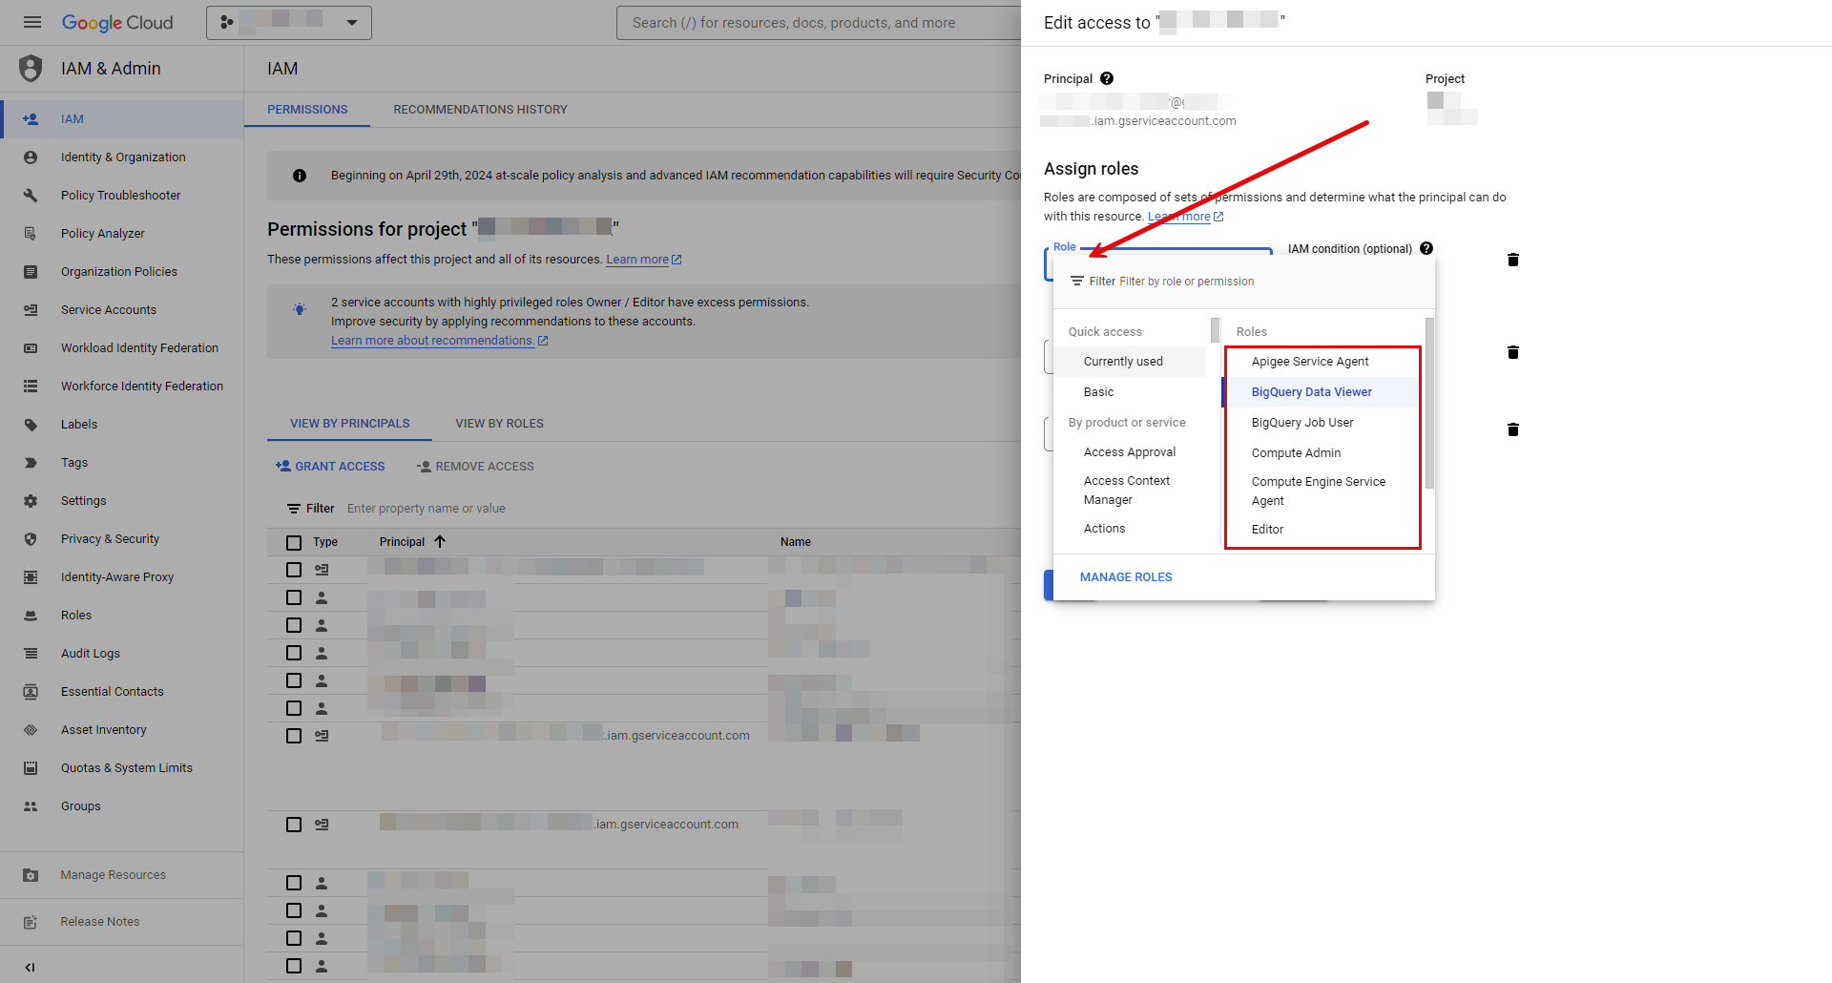Open Policy Analyzer icon
1832x983 pixels.
pos(31,234)
